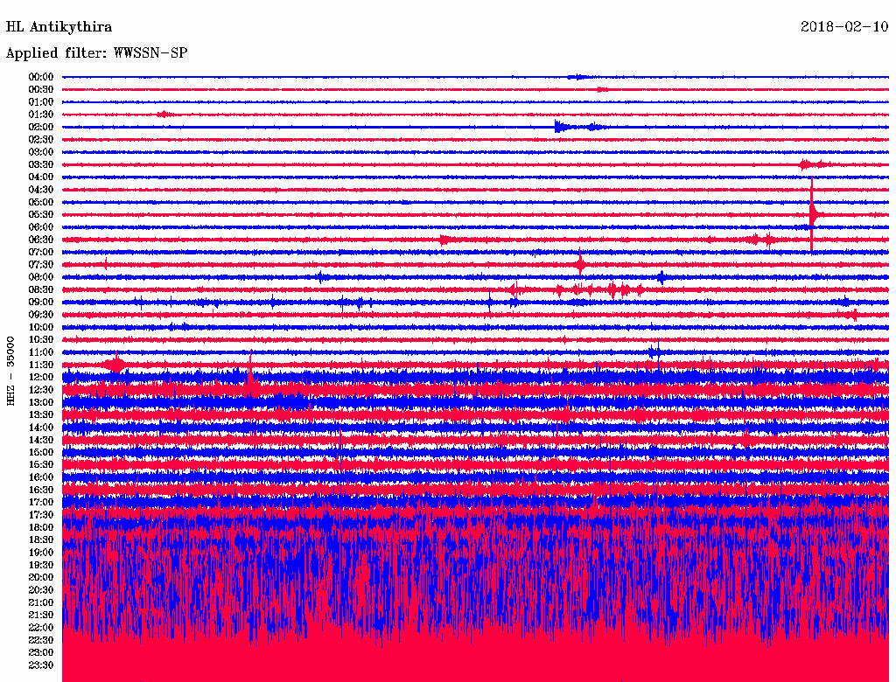The height and width of the screenshot is (682, 896).
Task: Click the 10:00 time label
Action: (41, 327)
